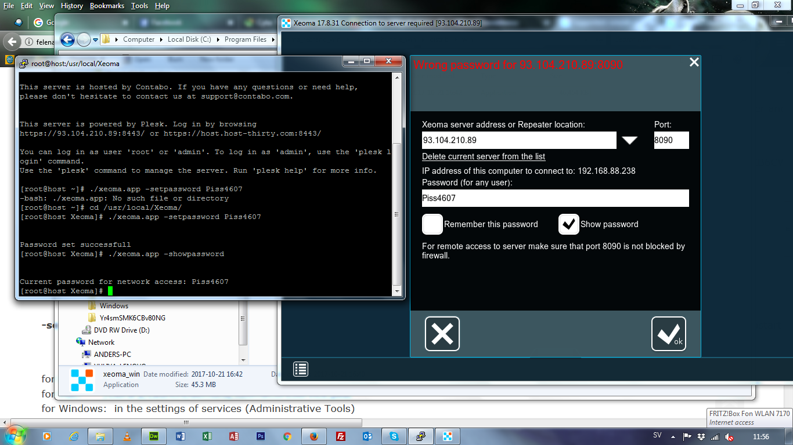Image resolution: width=793 pixels, height=445 pixels.
Task: Open FileZilla taskbar icon
Action: [341, 436]
